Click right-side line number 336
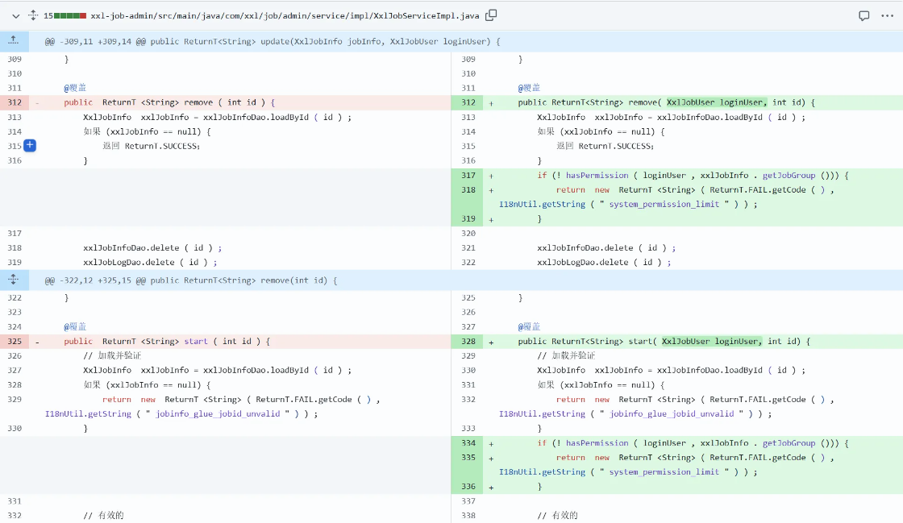The image size is (903, 523). 468,487
